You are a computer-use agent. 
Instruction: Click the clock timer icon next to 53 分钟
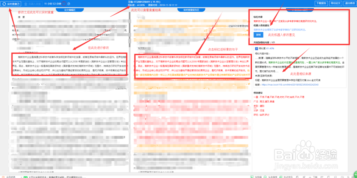64,4
